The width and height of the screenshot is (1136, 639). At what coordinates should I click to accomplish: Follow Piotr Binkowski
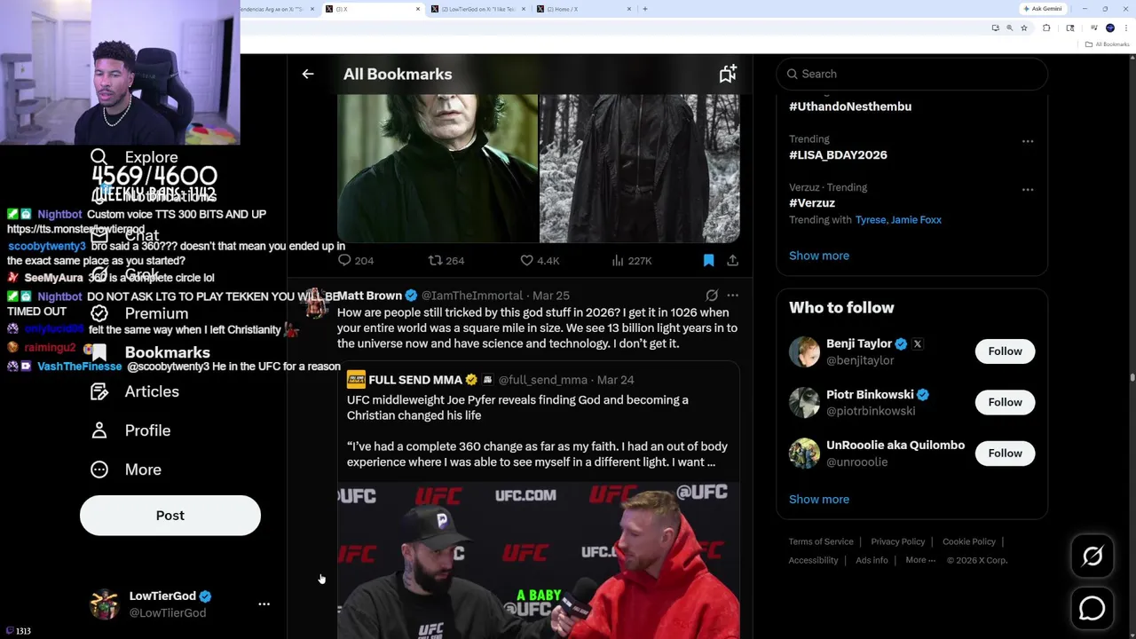point(1005,402)
